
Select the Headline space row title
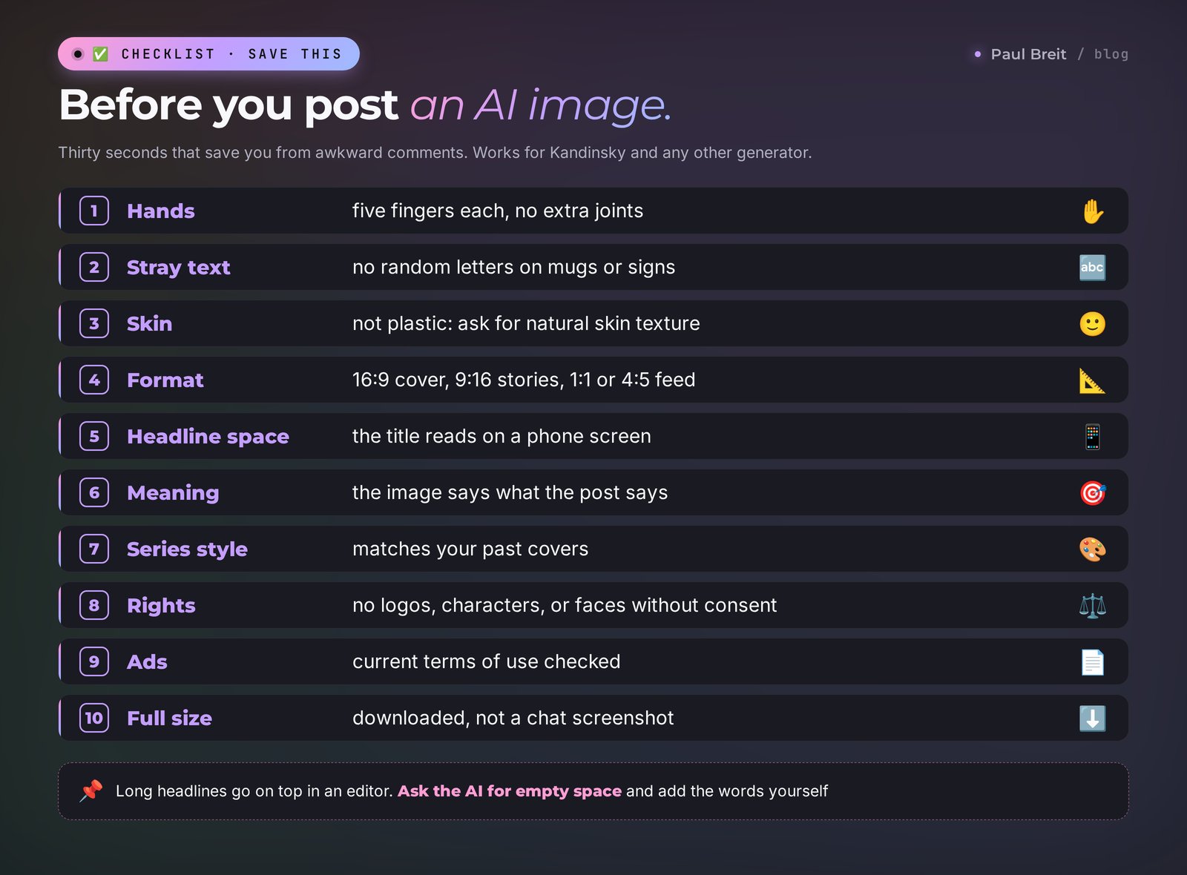pos(208,437)
